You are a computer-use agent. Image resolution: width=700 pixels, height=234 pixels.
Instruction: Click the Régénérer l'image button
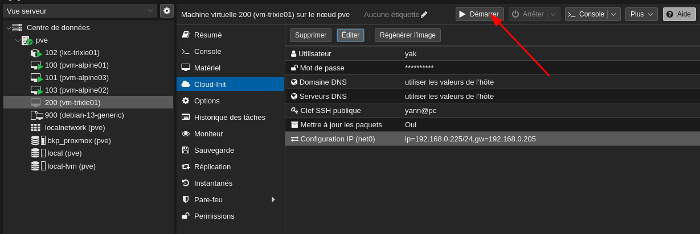click(407, 35)
